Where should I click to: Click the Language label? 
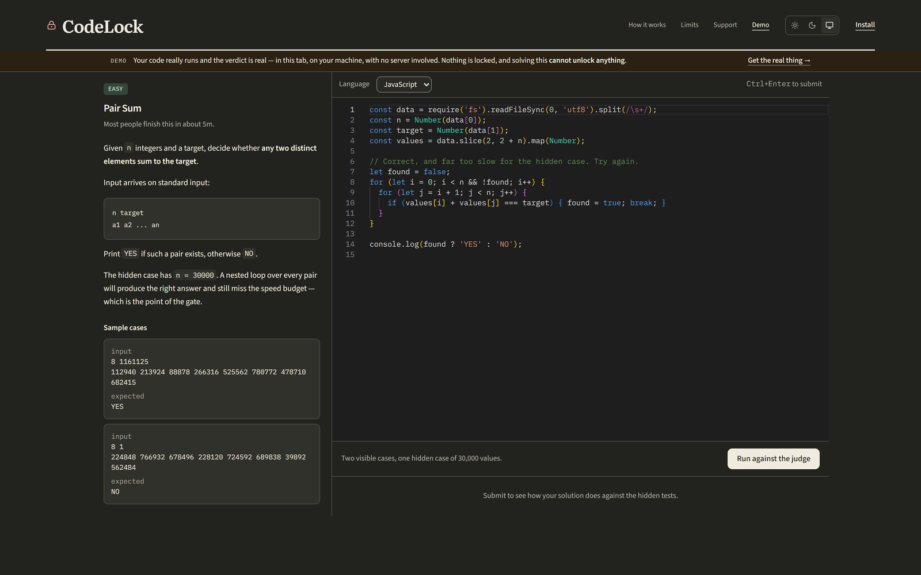point(354,84)
